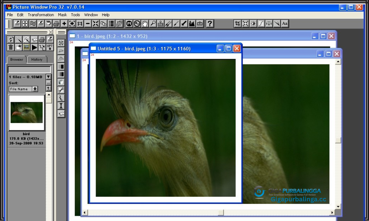369x221 pixels.
Task: Select the bird thumbnail in browser
Action: point(27,113)
